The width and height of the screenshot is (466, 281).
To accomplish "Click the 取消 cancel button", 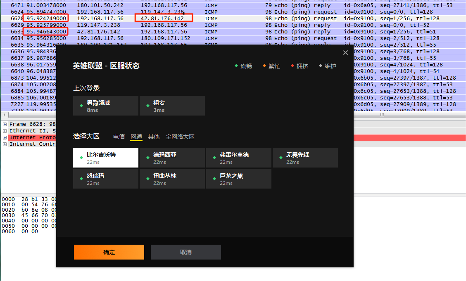I will 186,252.
